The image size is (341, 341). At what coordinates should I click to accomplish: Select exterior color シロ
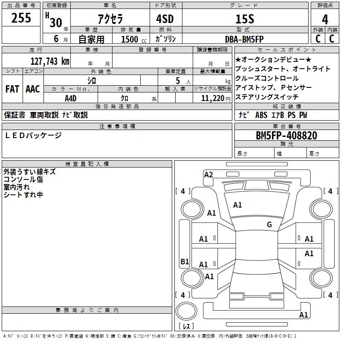(x=92, y=81)
